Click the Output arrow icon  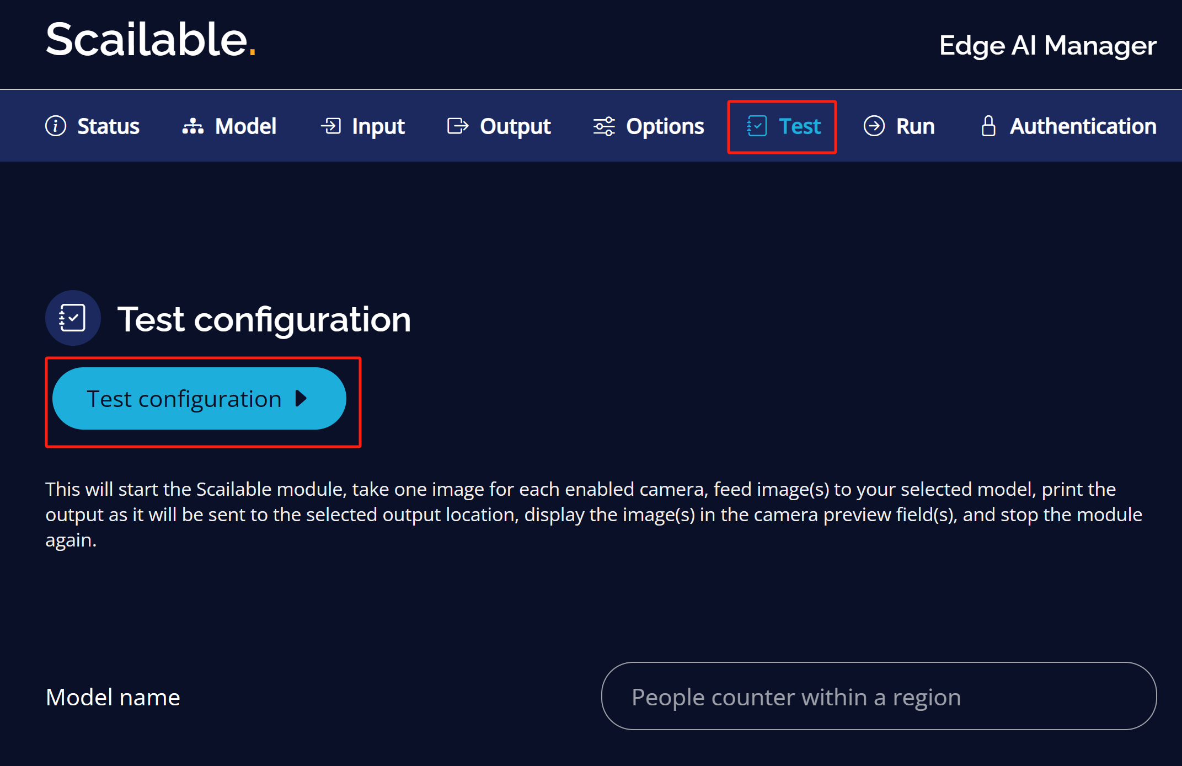point(458,126)
